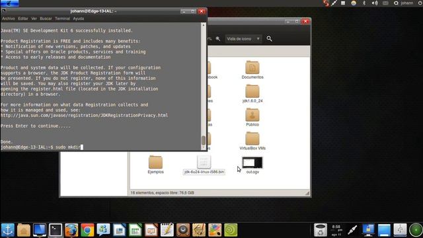Click the terminal command prompt line
This screenshot has height=238, width=423.
click(101, 147)
